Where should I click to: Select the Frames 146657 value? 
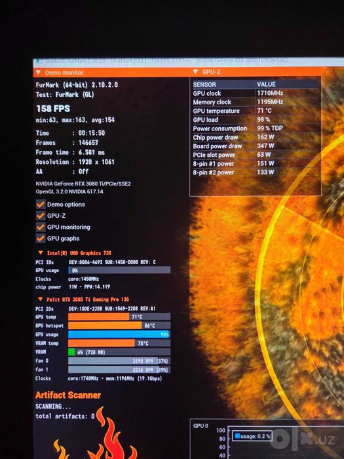point(88,142)
